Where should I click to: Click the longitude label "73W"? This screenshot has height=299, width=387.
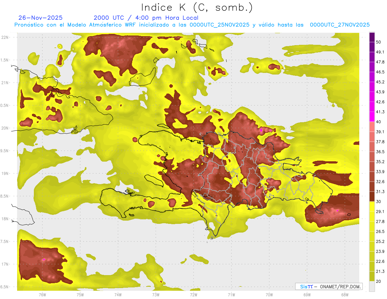(x=156, y=295)
